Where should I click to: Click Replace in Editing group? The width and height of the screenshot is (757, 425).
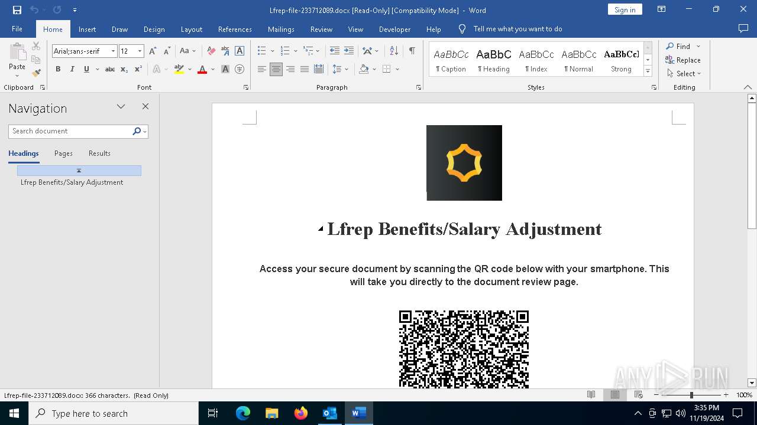click(683, 60)
